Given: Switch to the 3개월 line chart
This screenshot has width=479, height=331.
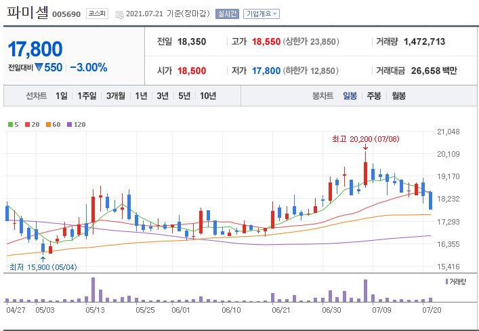Looking at the screenshot, I should click(116, 96).
